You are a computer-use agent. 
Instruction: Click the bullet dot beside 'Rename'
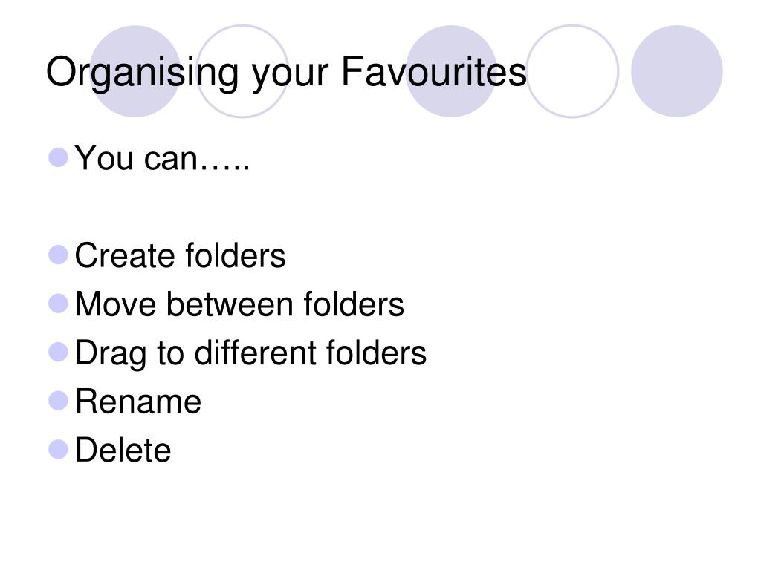tap(58, 401)
